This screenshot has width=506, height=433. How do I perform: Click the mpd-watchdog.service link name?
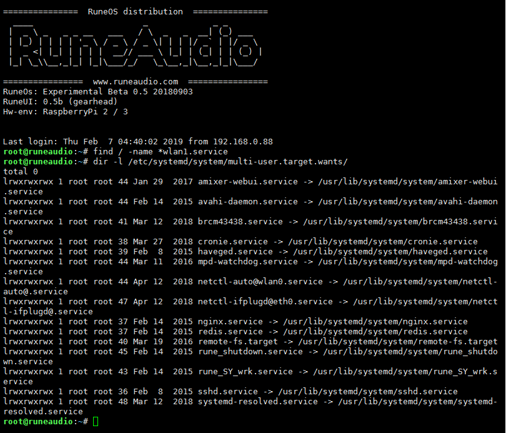[x=248, y=262]
